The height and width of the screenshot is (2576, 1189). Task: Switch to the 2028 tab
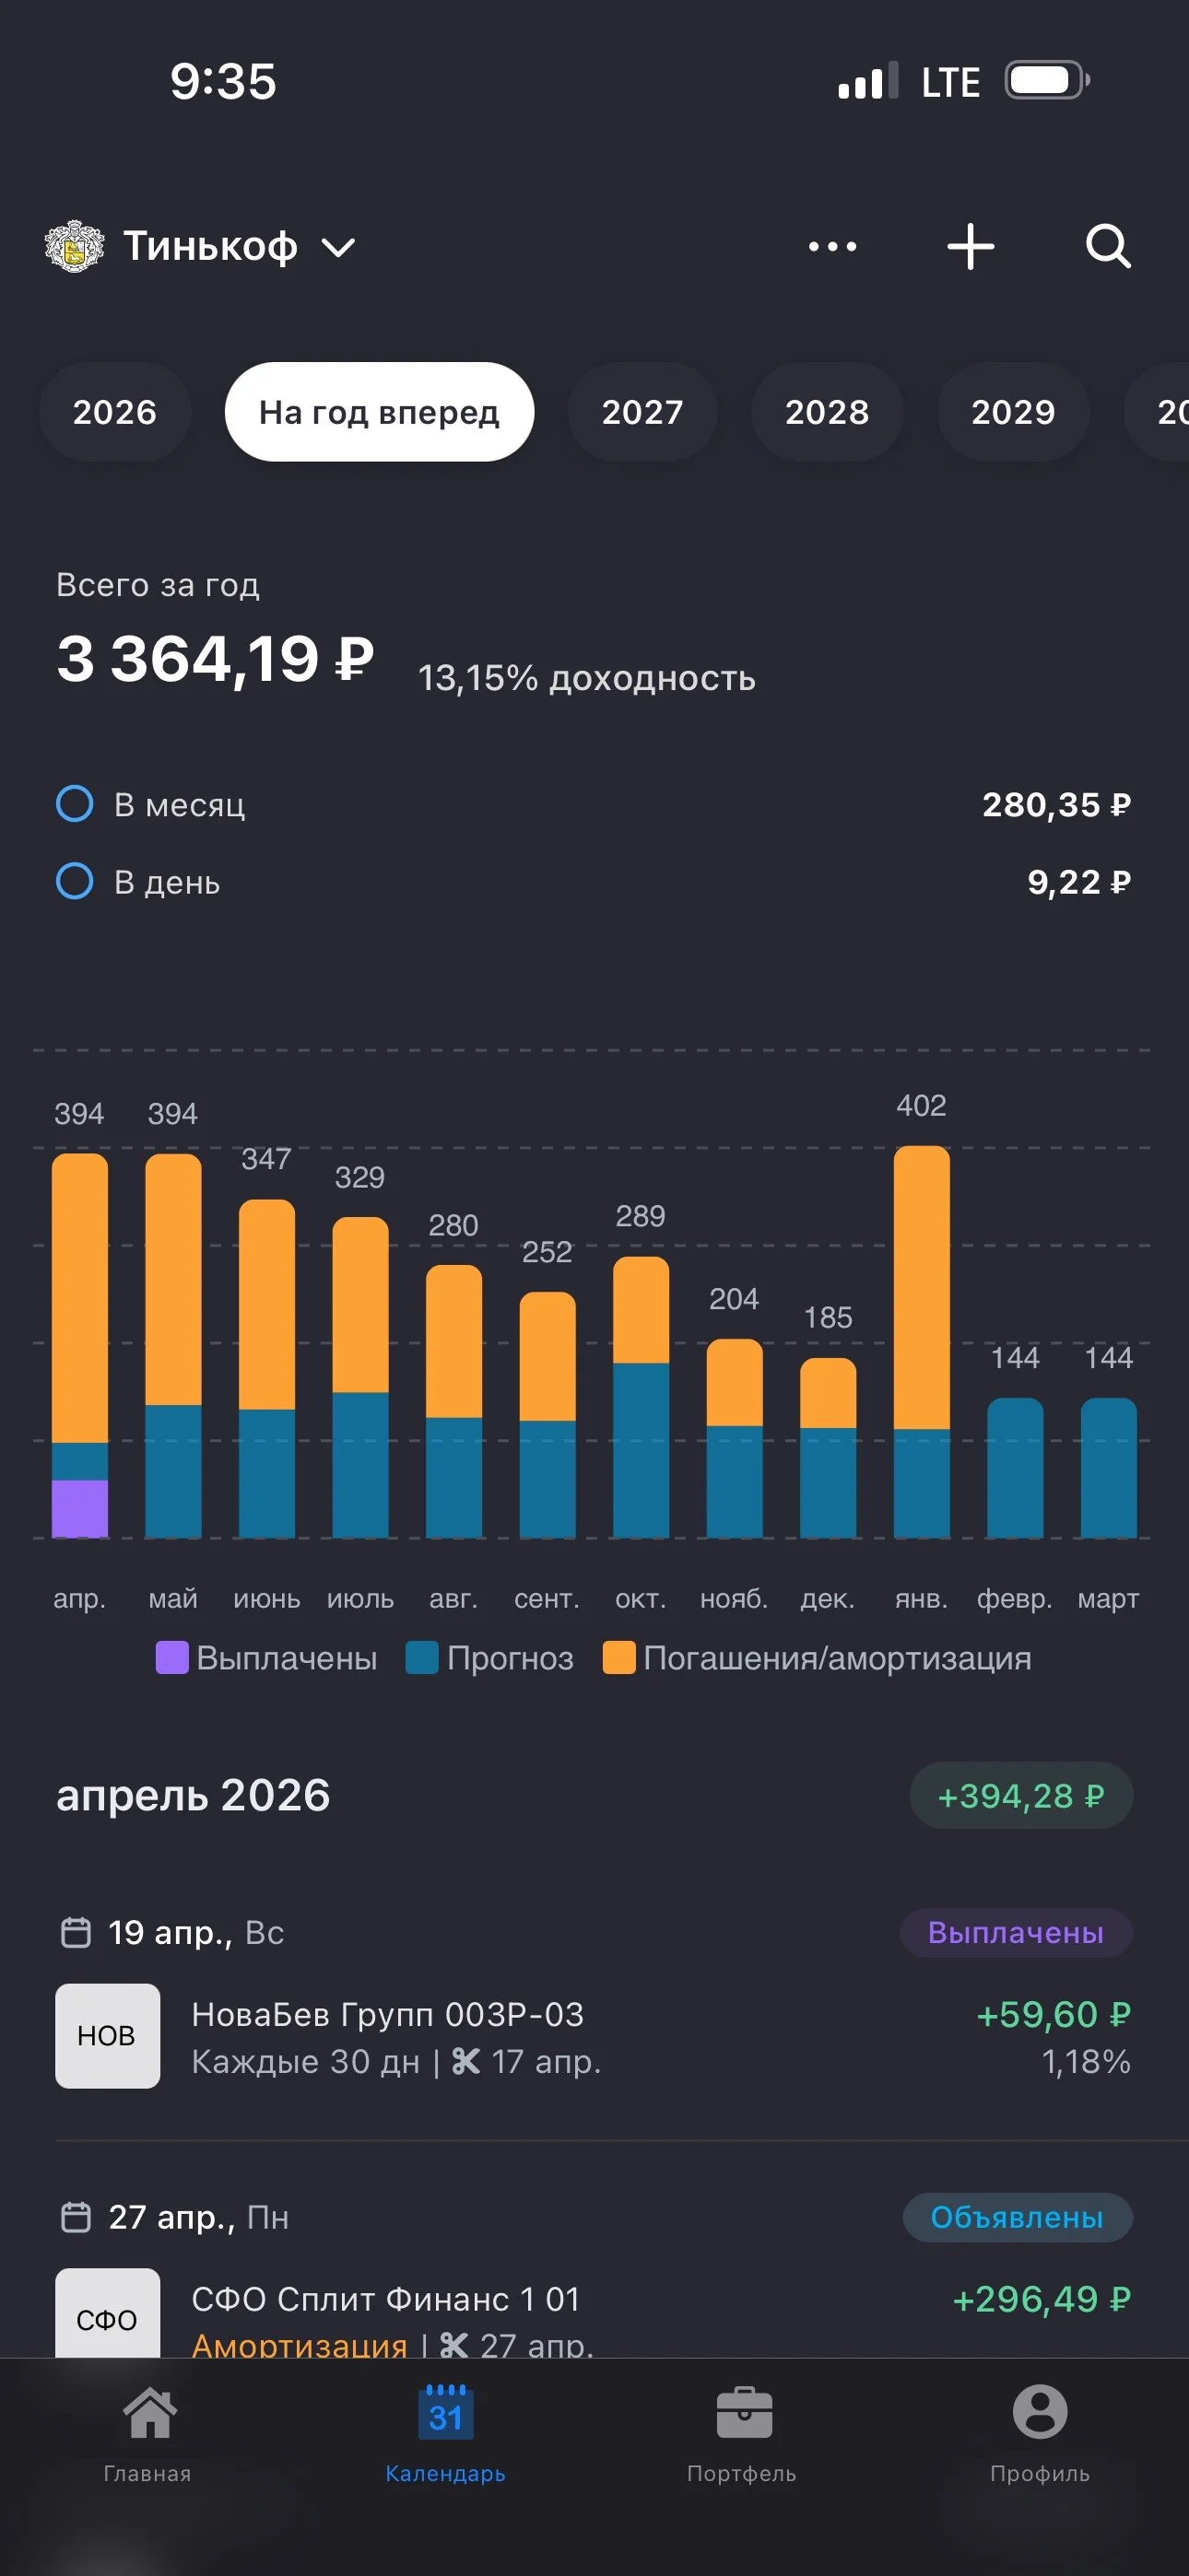(827, 412)
